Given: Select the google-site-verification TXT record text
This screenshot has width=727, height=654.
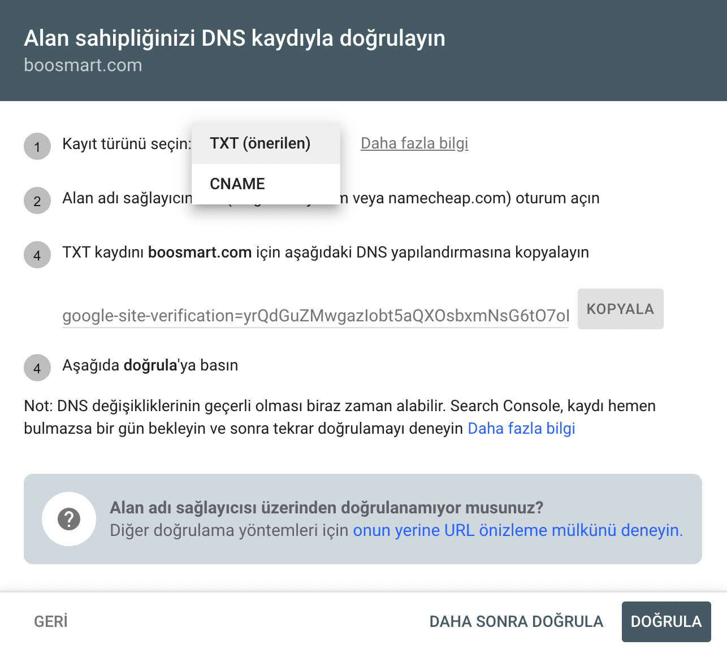Looking at the screenshot, I should [315, 316].
